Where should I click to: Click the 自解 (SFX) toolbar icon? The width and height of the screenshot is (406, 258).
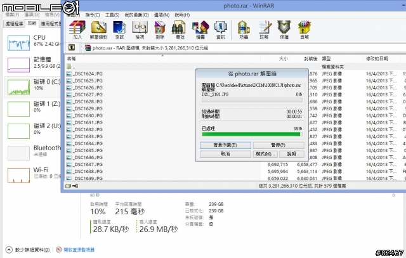(304, 30)
